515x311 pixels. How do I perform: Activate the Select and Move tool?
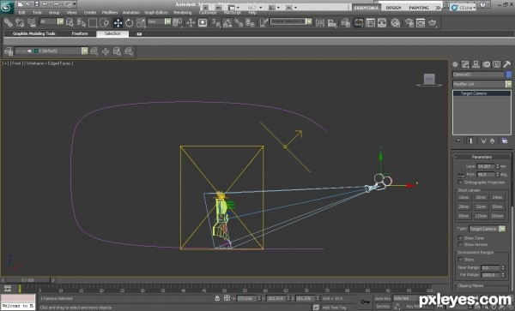coord(118,22)
